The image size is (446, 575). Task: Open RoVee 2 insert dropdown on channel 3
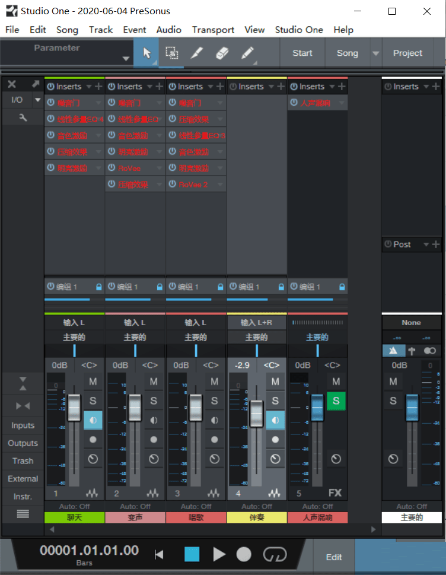(x=220, y=185)
